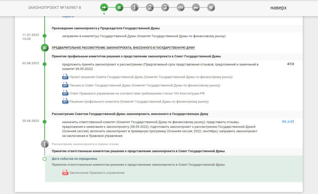Click the hollow circle beside Дата события не определена
Screen dimensions: 318x194
click(44, 158)
